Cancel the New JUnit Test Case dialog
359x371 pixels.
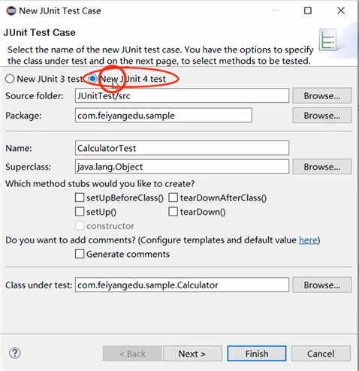(321, 354)
